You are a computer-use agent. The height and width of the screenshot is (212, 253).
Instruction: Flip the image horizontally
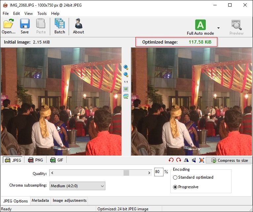tap(186, 160)
